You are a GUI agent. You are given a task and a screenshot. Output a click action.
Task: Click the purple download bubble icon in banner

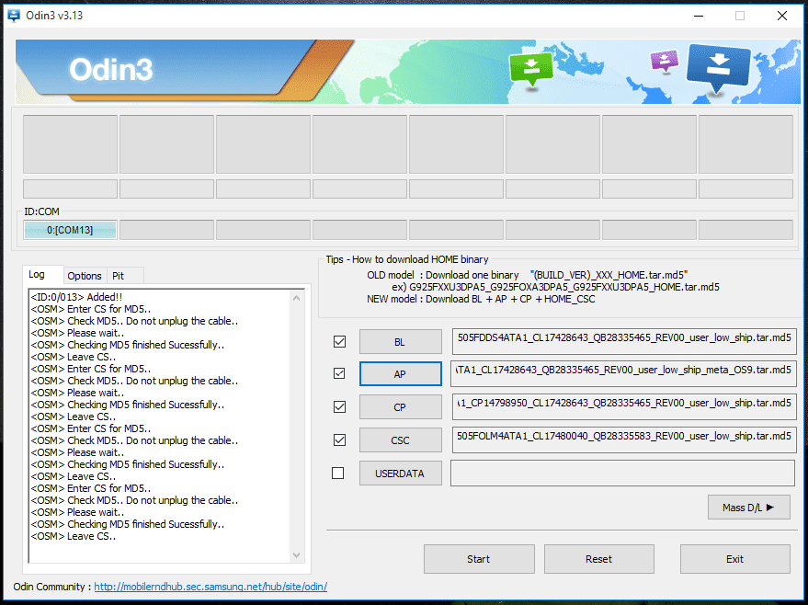coord(665,62)
